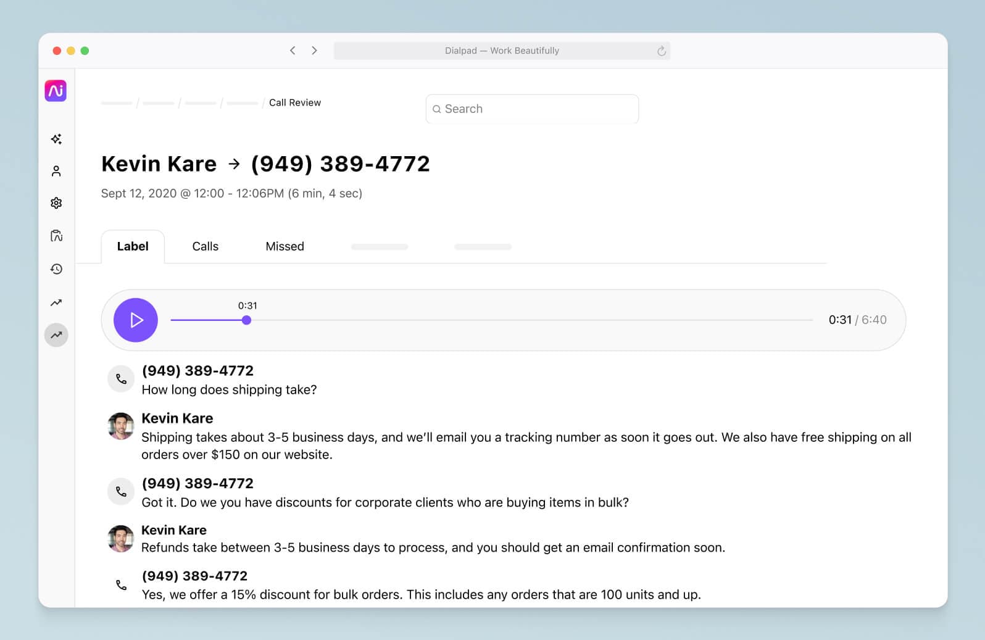Go back using the browser back arrow

[293, 51]
